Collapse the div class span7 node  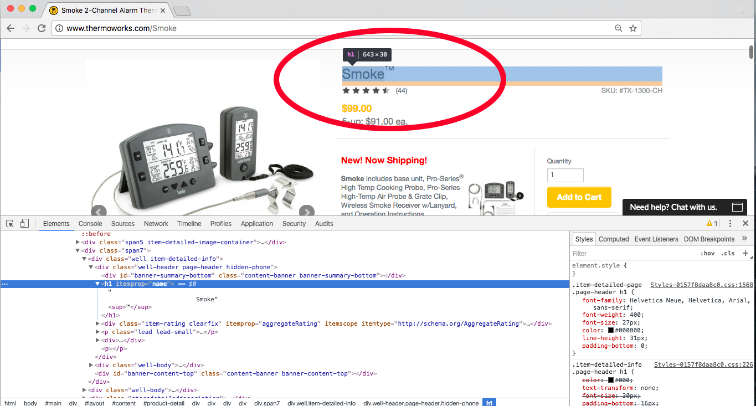point(78,251)
